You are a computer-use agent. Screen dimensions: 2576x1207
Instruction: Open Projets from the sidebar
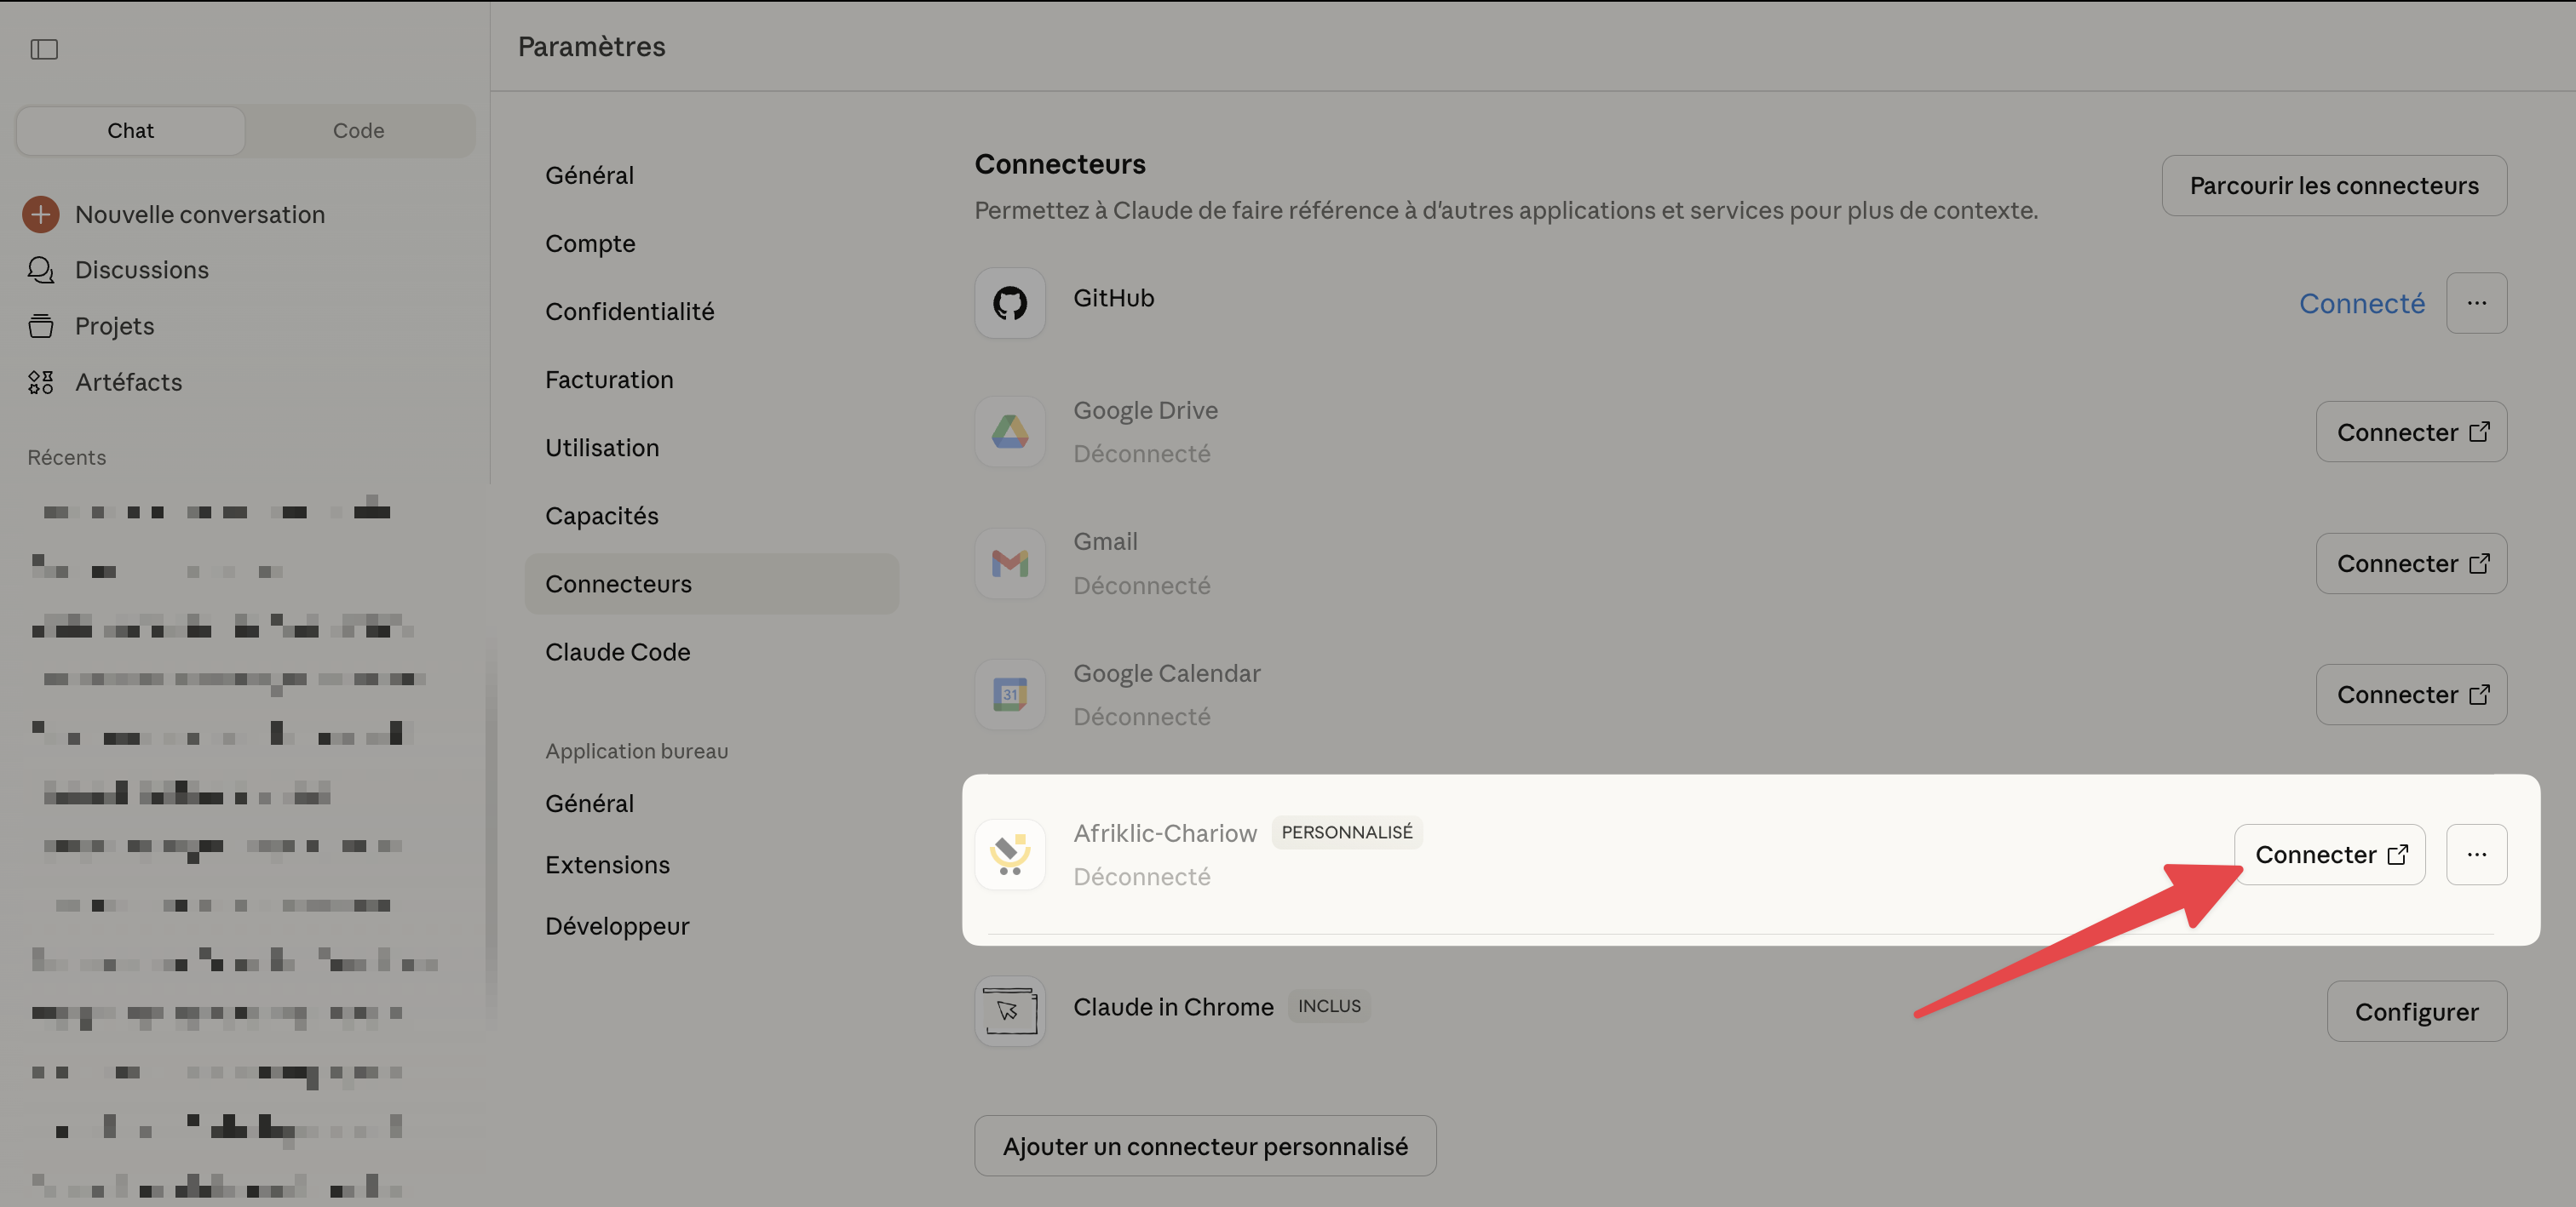pos(114,326)
